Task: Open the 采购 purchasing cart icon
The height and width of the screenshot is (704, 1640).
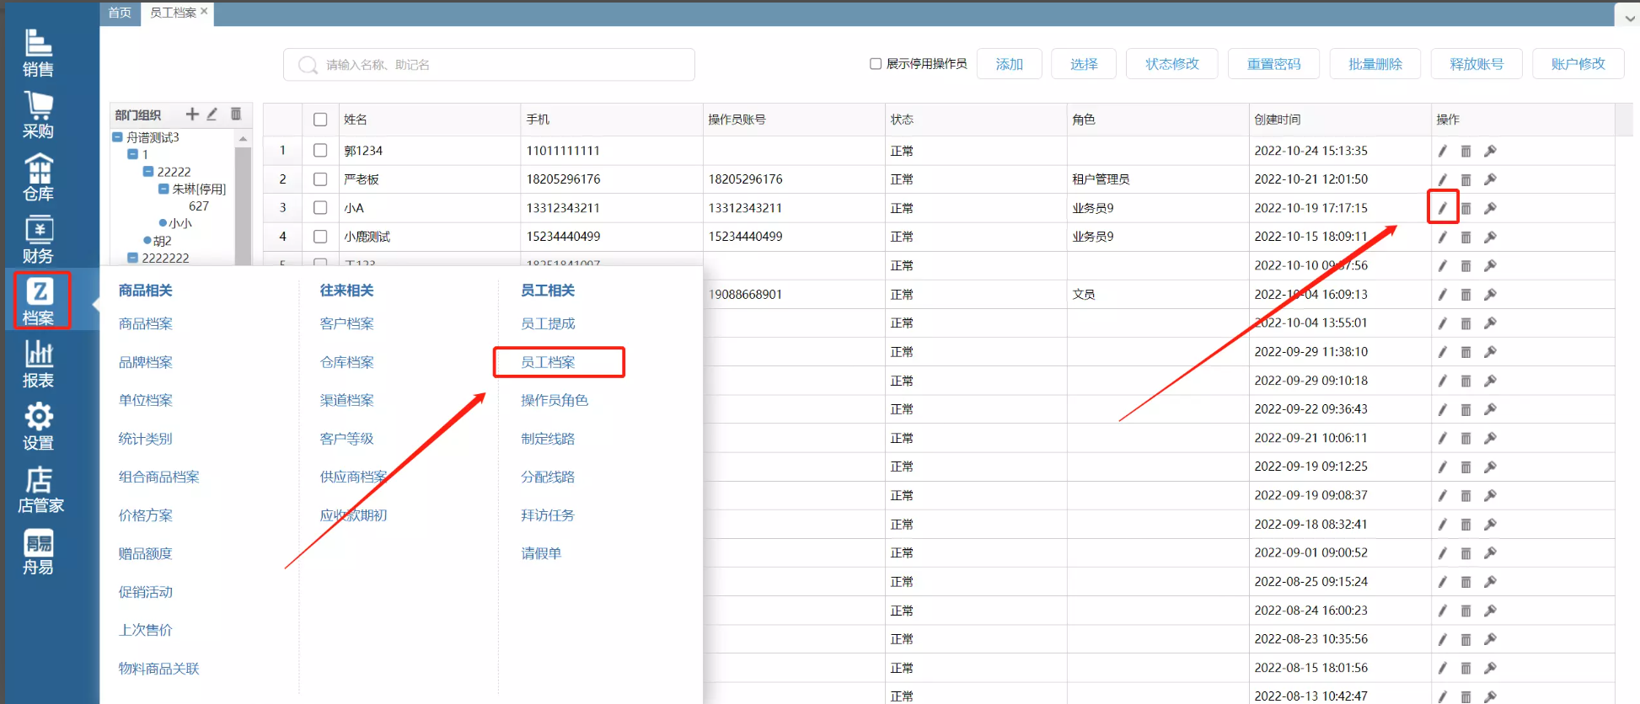Action: point(38,115)
